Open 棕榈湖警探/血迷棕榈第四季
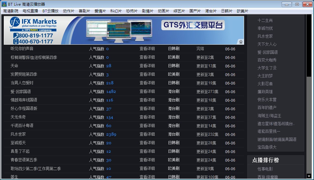 34,57
